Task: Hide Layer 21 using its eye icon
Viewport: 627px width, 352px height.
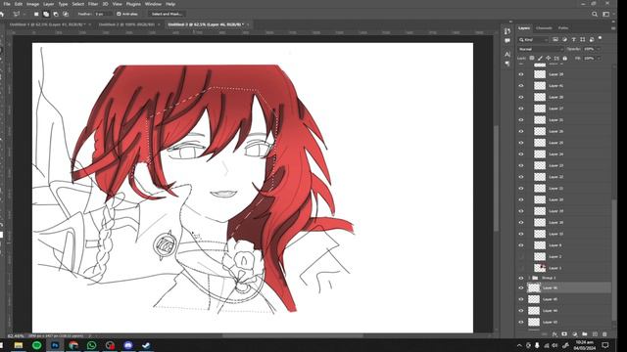Action: pos(521,189)
